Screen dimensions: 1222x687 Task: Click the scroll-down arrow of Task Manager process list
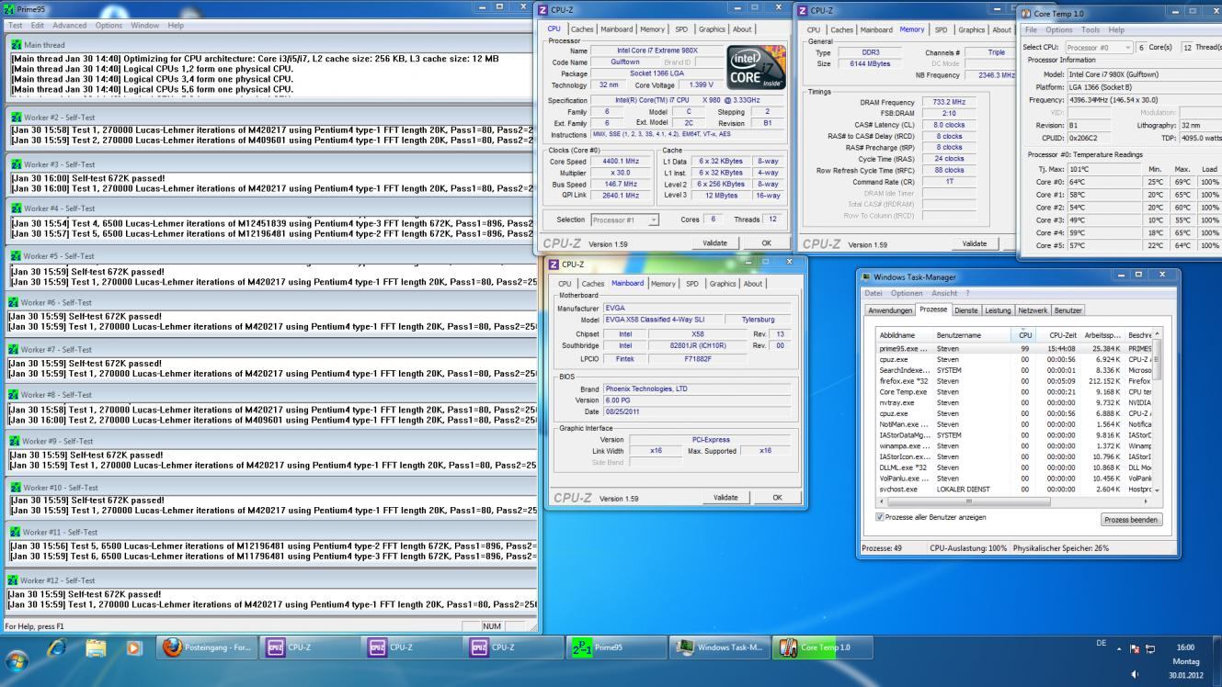[1158, 490]
